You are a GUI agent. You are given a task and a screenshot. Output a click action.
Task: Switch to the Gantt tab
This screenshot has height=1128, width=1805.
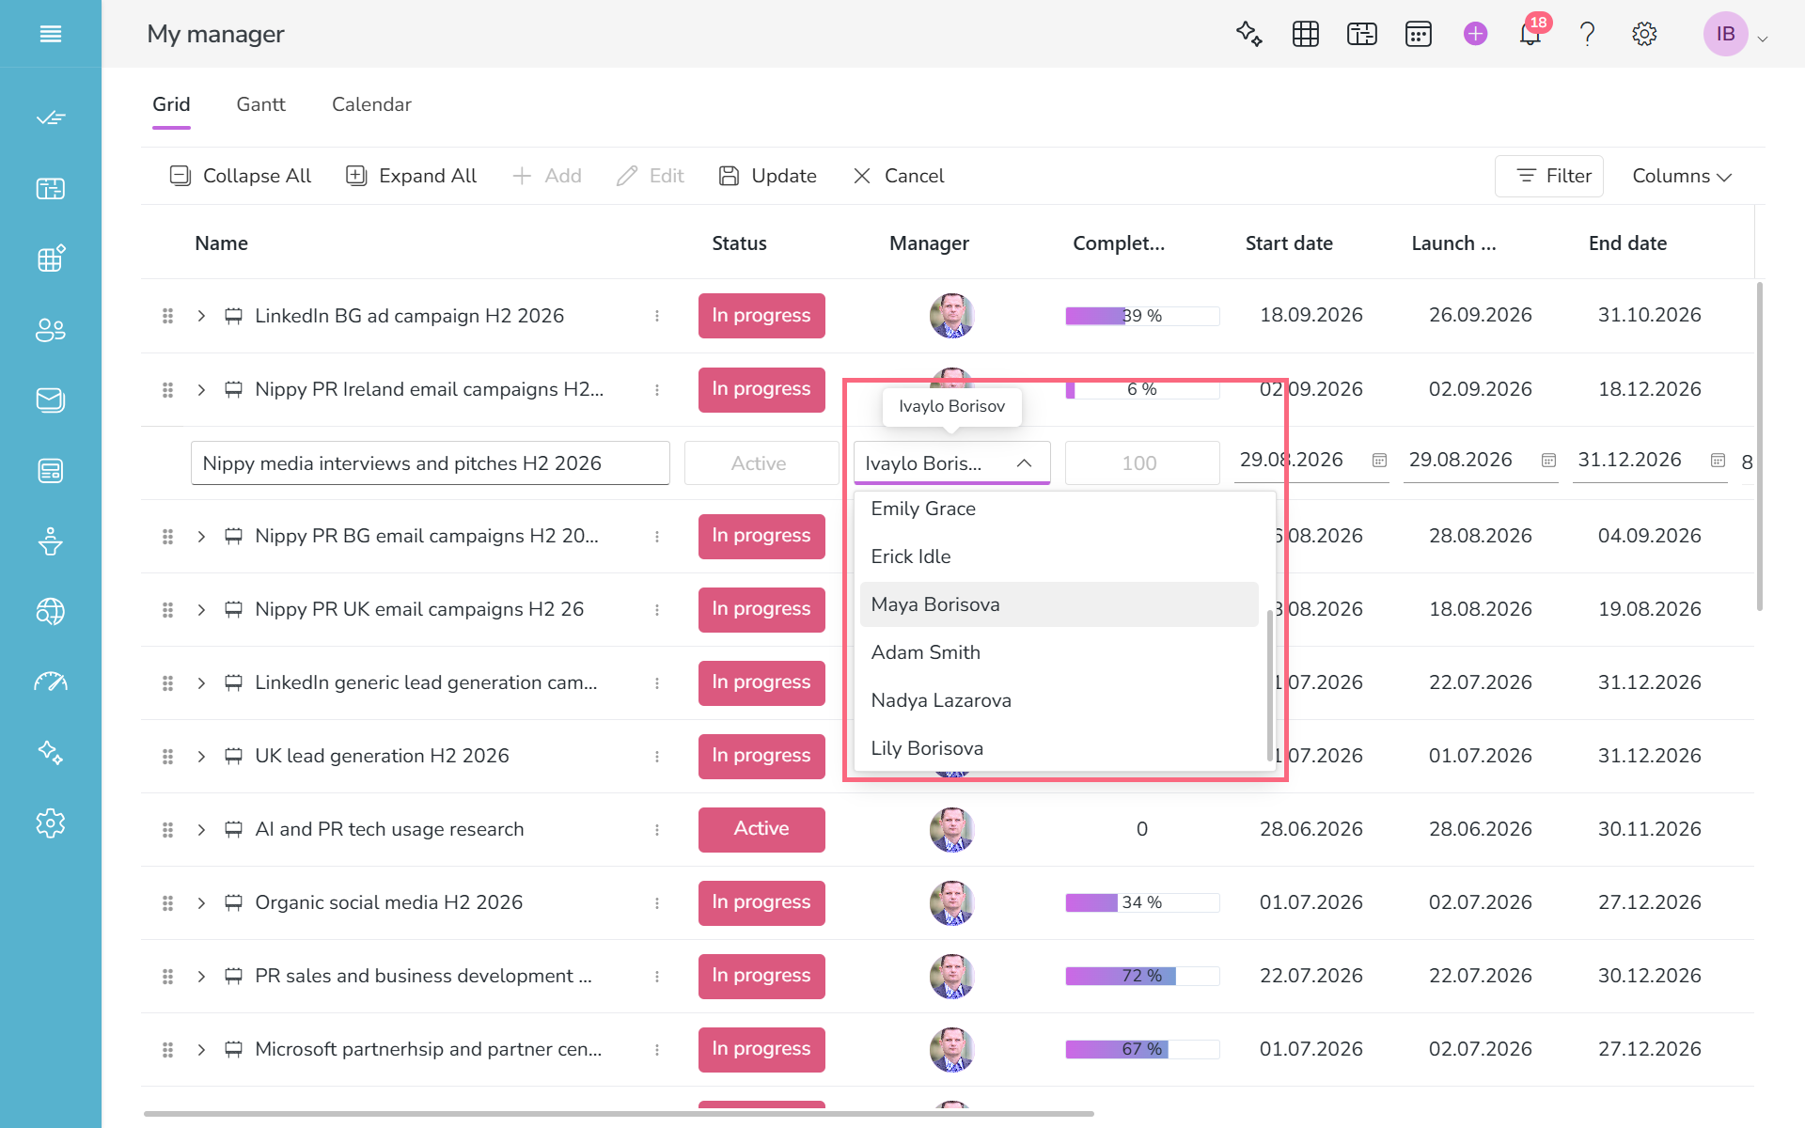260,104
